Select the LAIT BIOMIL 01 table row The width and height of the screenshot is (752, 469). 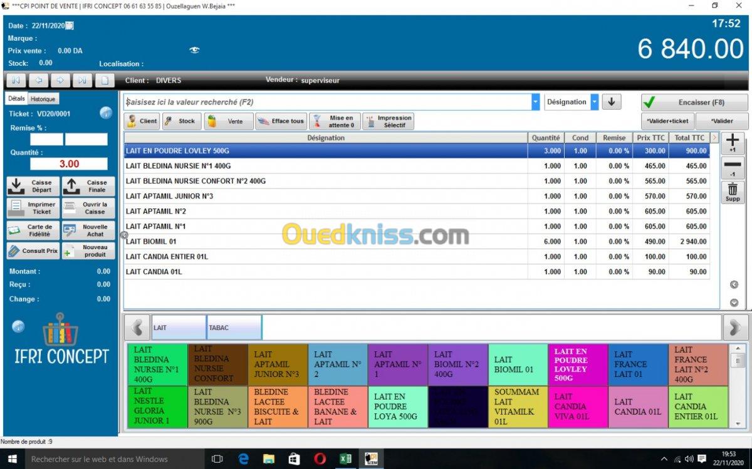pos(326,242)
